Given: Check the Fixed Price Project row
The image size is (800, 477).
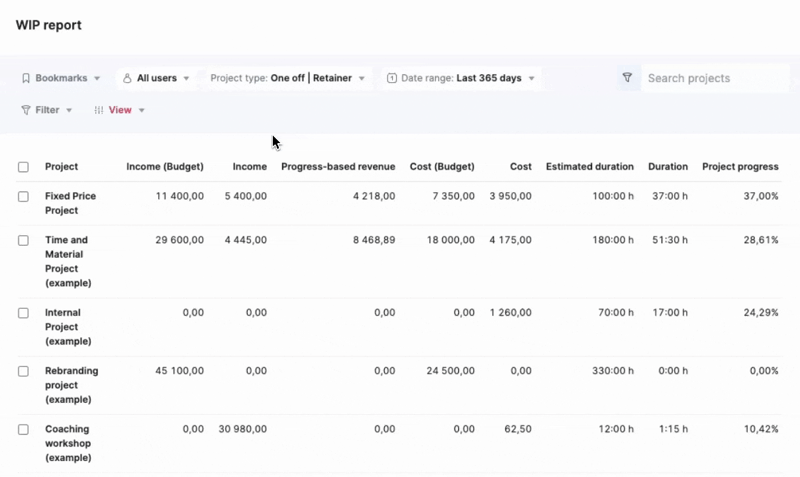Looking at the screenshot, I should 23,197.
